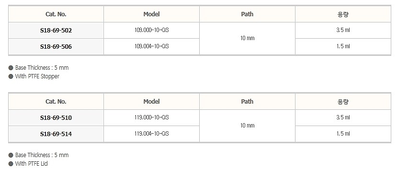397x180 pixels.
Task: Click the first table's Model header
Action: pyautogui.click(x=152, y=14)
